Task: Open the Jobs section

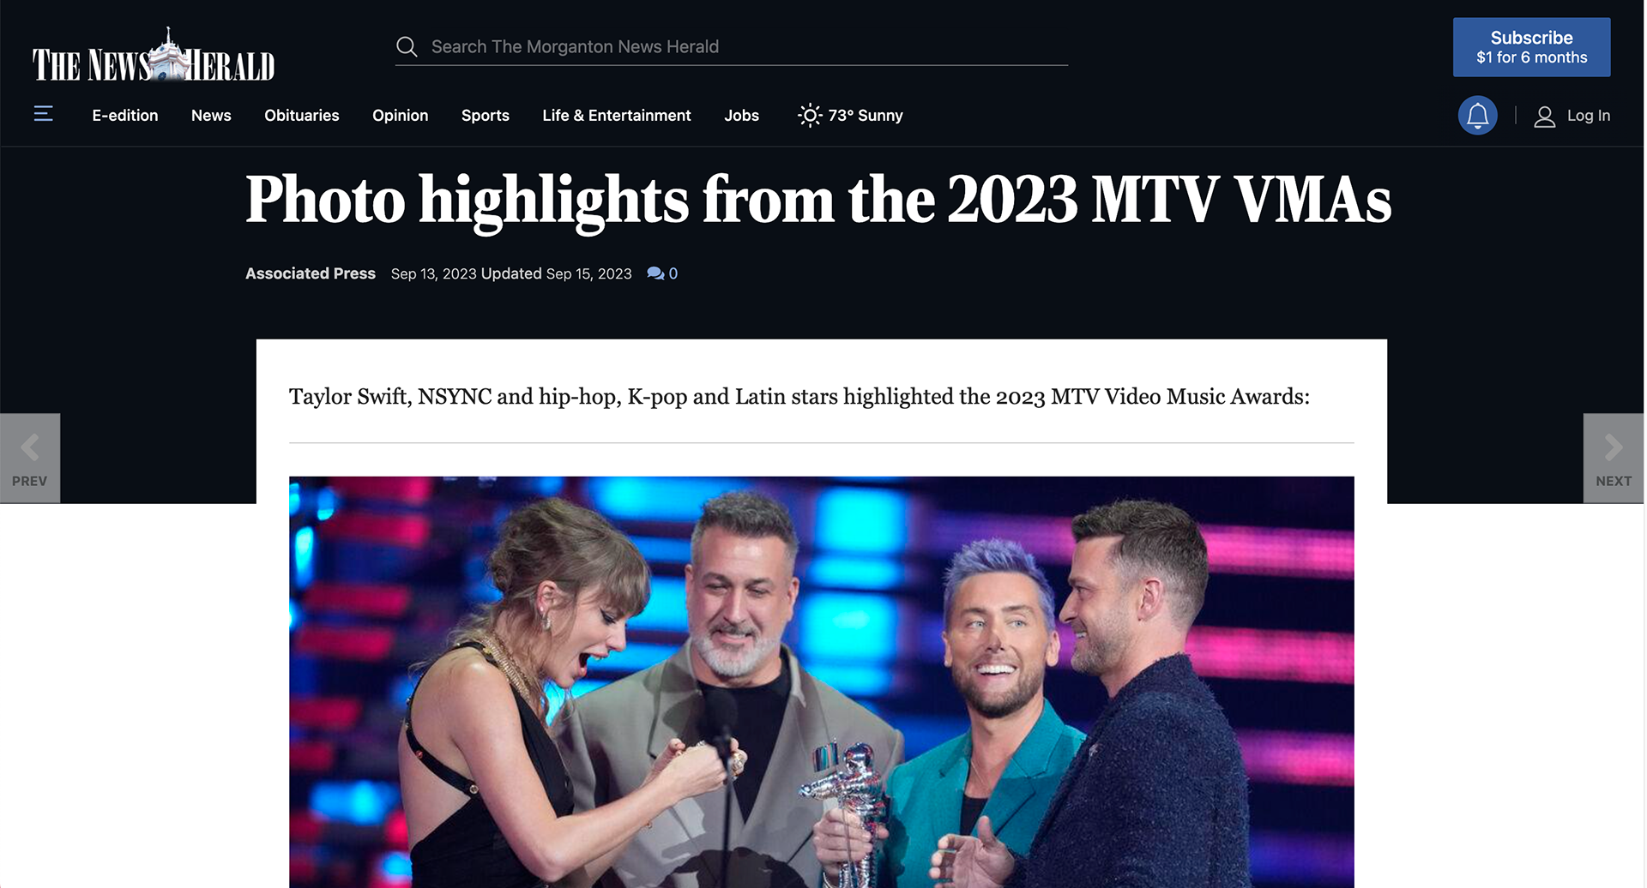Action: [x=741, y=115]
